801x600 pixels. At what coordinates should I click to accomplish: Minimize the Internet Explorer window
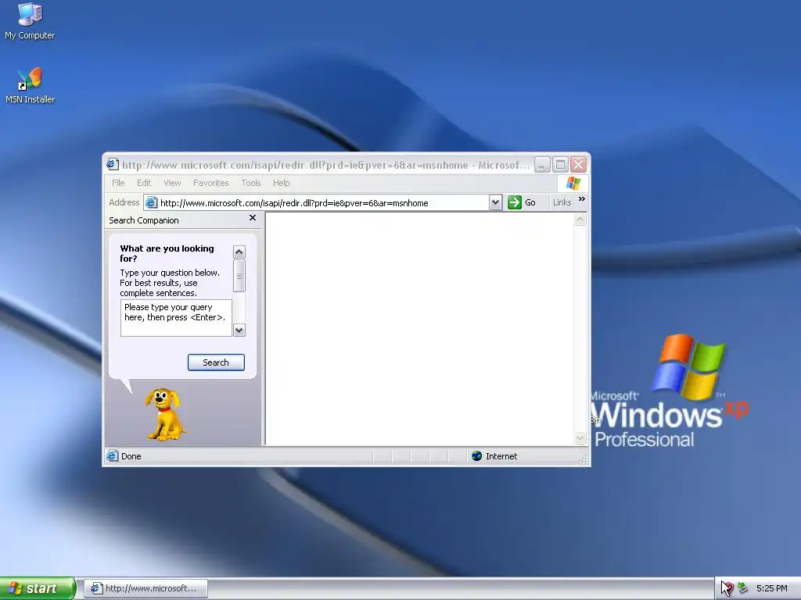coord(542,164)
